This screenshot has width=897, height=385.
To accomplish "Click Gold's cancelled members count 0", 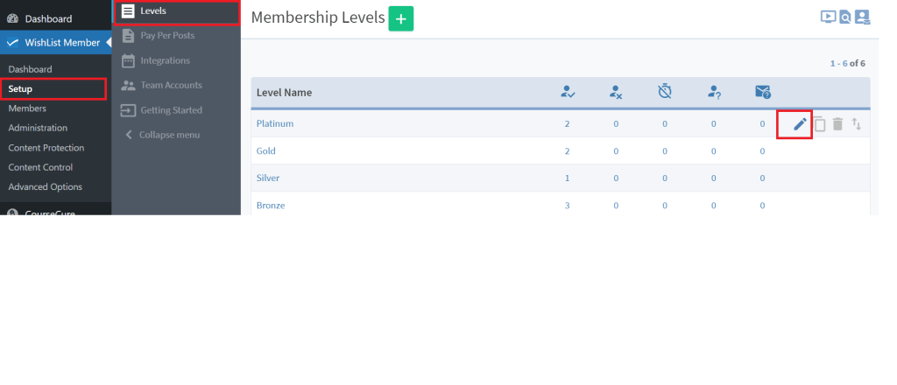I will (616, 150).
